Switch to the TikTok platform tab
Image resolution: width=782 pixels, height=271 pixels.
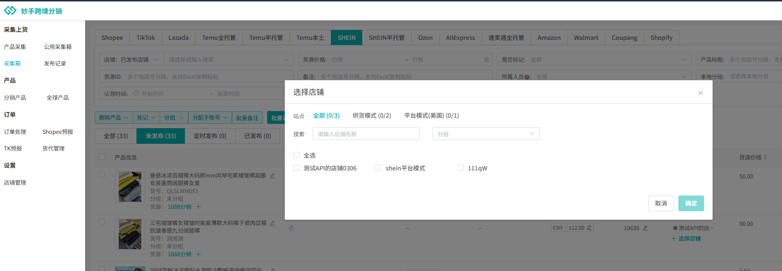(145, 37)
